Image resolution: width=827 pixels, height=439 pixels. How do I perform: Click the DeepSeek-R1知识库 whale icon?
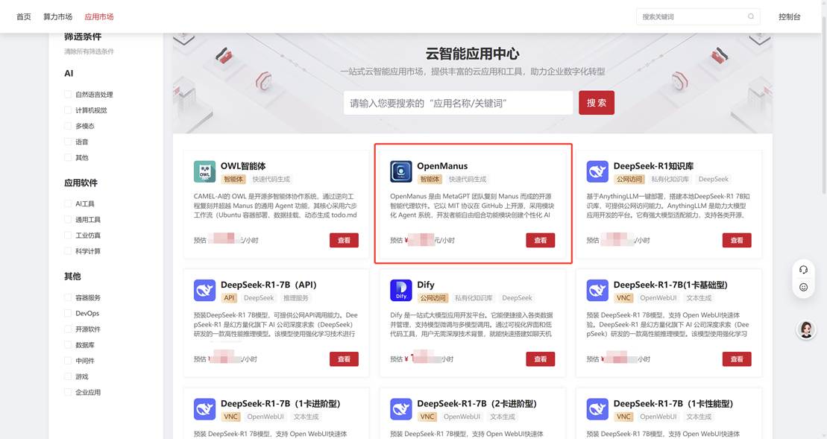point(597,171)
